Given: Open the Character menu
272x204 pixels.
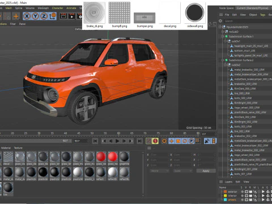Looking at the screenshot, I should pos(57,8).
